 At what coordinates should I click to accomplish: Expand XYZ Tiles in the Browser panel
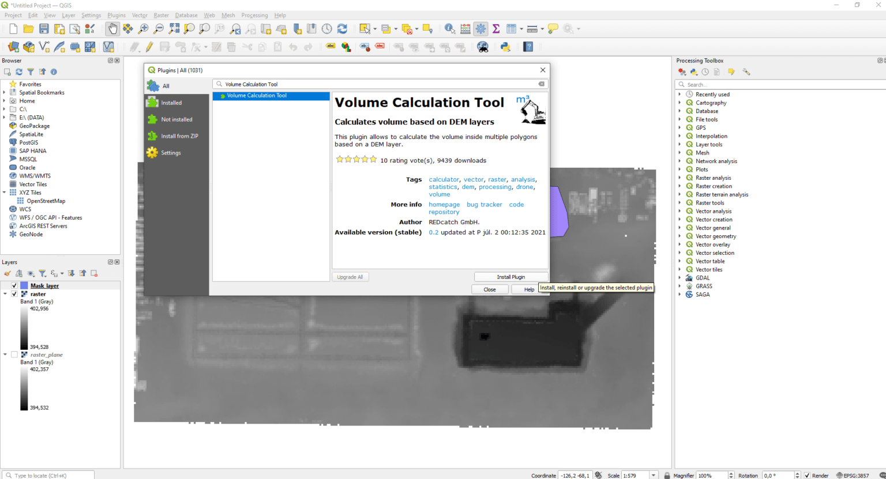pyautogui.click(x=4, y=192)
